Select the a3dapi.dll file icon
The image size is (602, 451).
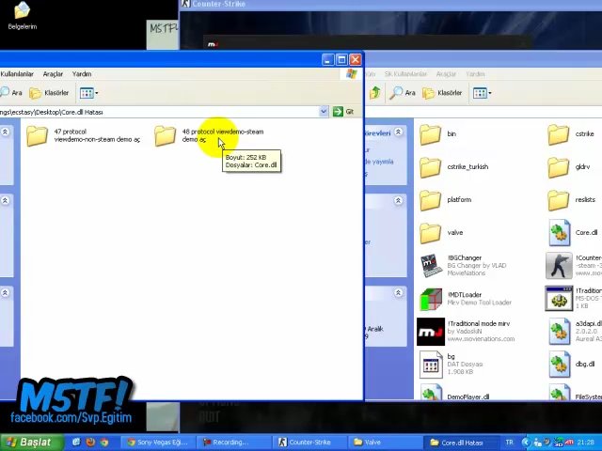coord(559,332)
